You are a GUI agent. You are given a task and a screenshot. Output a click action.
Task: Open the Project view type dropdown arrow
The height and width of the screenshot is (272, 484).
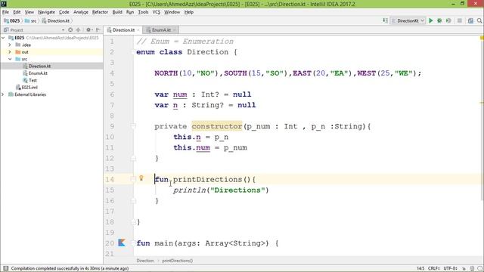[63, 30]
